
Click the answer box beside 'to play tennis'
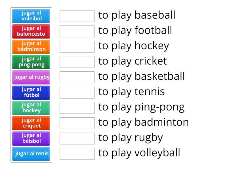pos(77,93)
